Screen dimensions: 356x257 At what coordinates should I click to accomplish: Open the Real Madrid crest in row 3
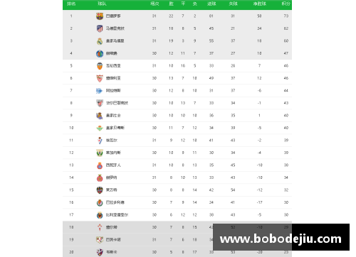coord(100,41)
